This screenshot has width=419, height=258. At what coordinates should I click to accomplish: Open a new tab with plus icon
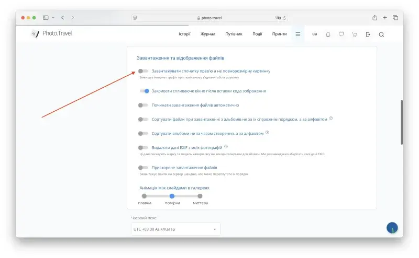[x=385, y=18]
